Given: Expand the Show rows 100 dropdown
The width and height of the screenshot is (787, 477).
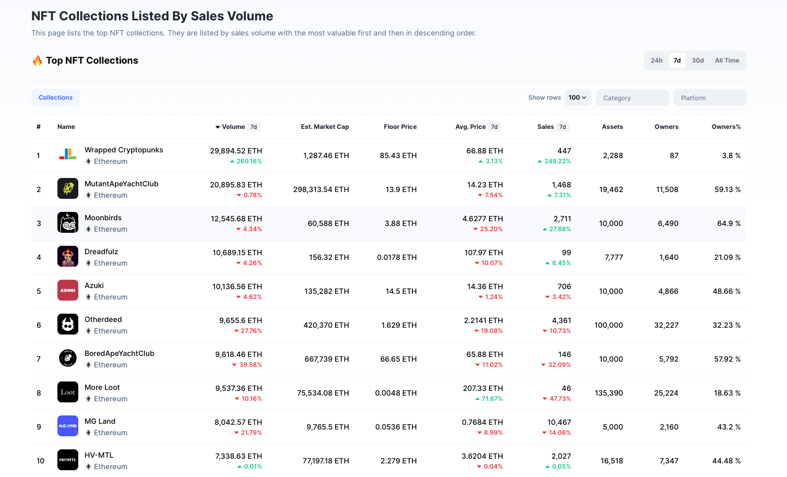Looking at the screenshot, I should coord(578,98).
